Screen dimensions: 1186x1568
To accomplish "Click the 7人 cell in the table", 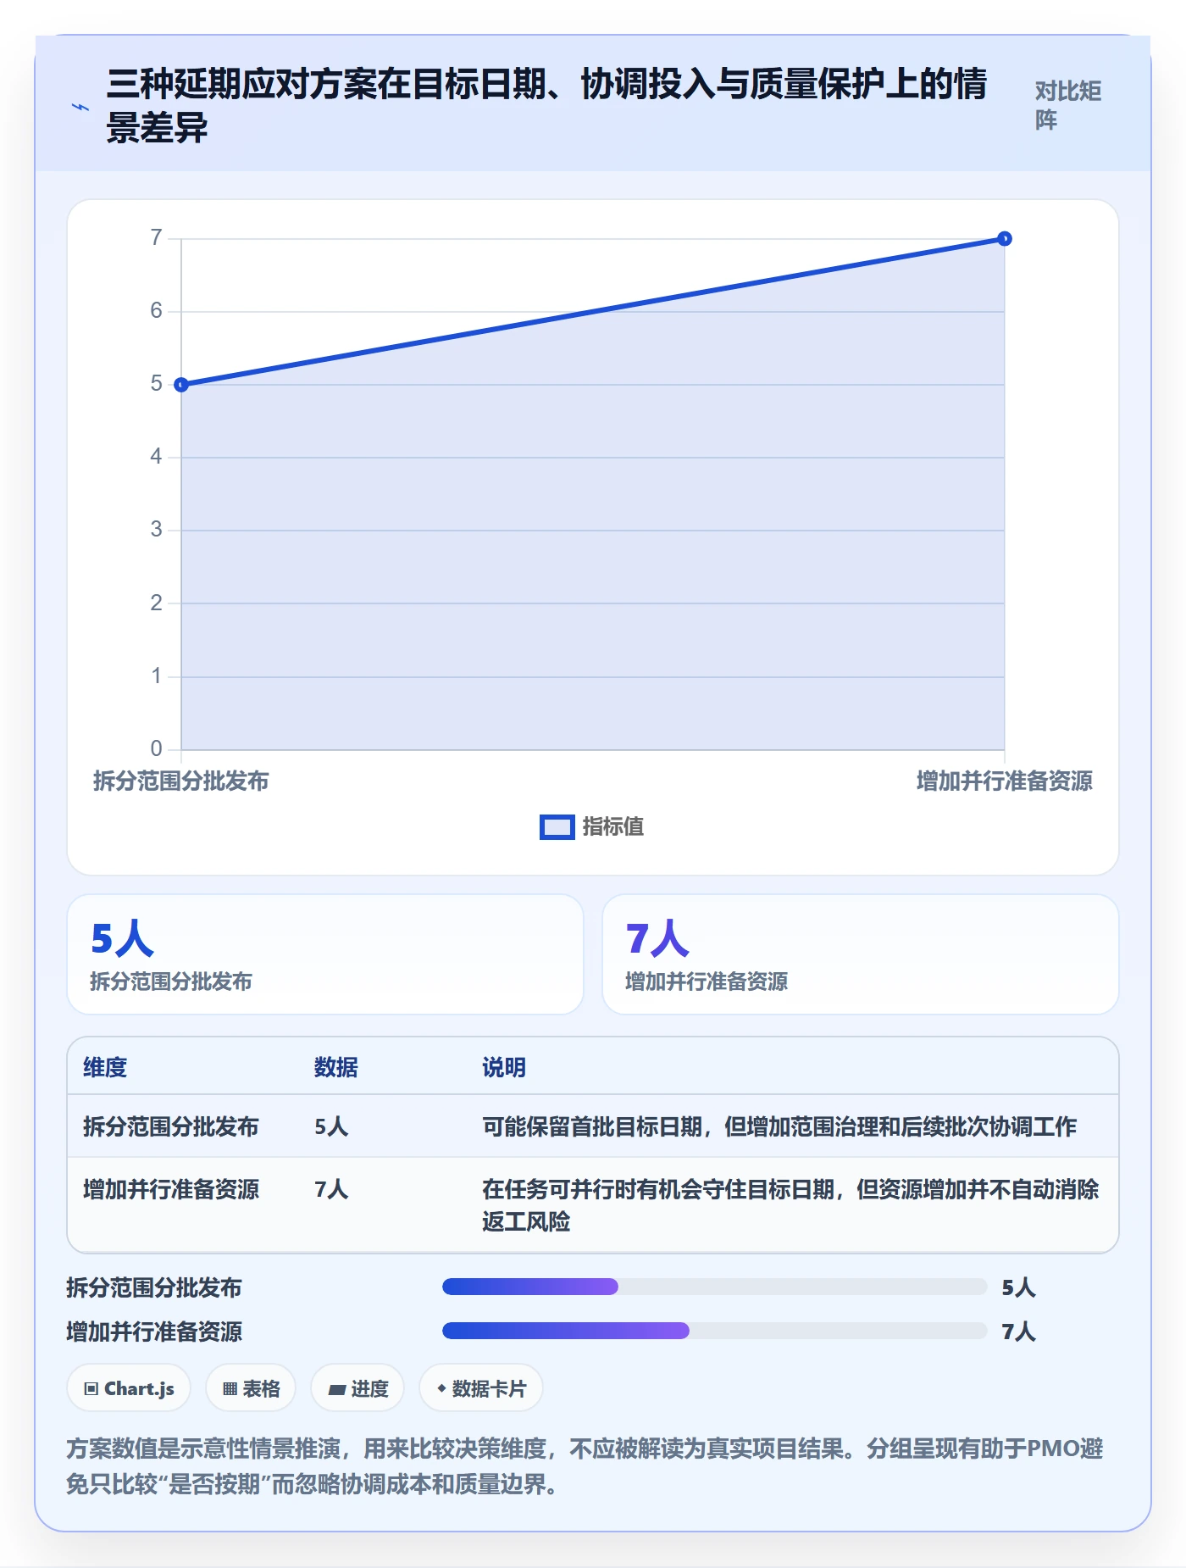I will (x=331, y=1189).
